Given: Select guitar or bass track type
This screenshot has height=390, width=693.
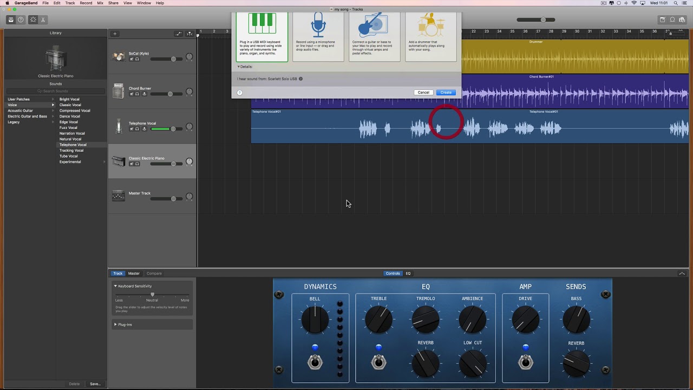Looking at the screenshot, I should point(375,36).
